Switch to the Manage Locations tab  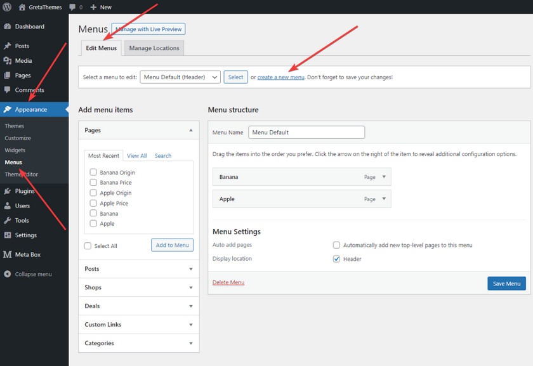(x=154, y=48)
